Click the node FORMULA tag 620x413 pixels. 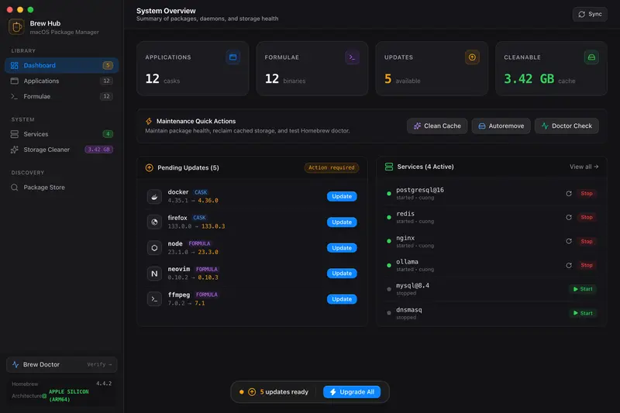coord(199,244)
